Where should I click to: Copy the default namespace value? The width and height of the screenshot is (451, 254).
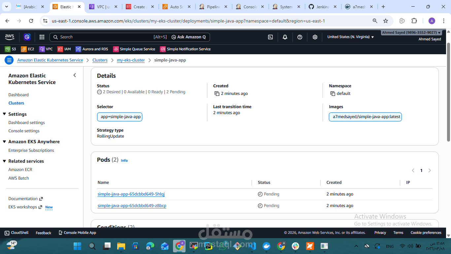(x=333, y=94)
